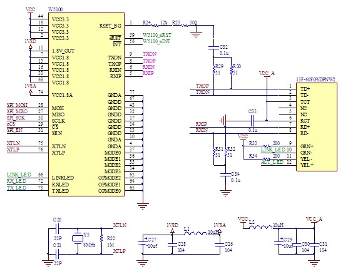Select capacitor C27 designator
Viewport: 348px width, 274px height.
[x=152, y=240]
